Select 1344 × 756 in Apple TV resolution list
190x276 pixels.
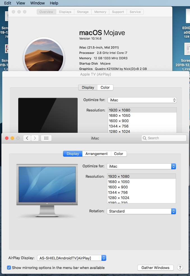coord(142,126)
